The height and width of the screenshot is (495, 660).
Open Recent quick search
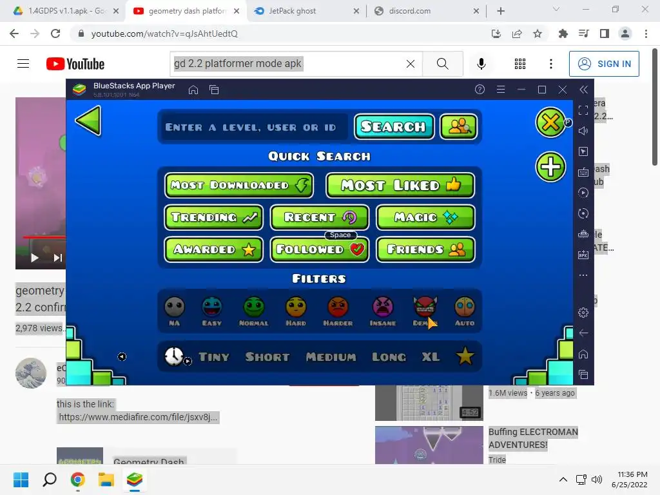pyautogui.click(x=320, y=217)
